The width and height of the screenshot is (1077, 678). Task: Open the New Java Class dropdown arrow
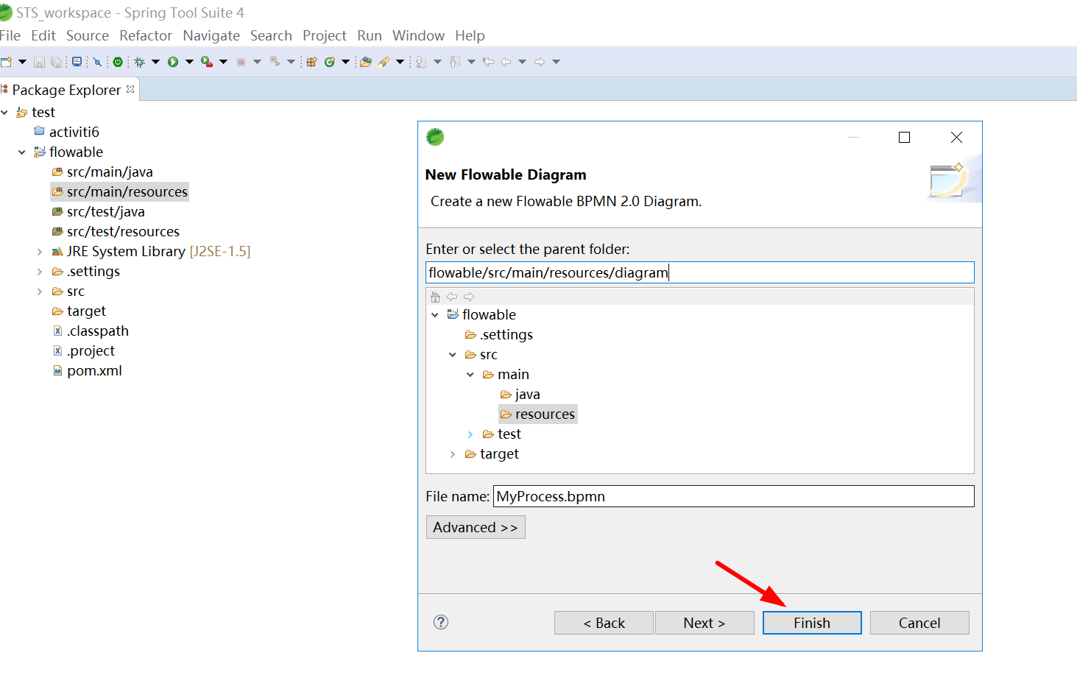[x=345, y=62]
